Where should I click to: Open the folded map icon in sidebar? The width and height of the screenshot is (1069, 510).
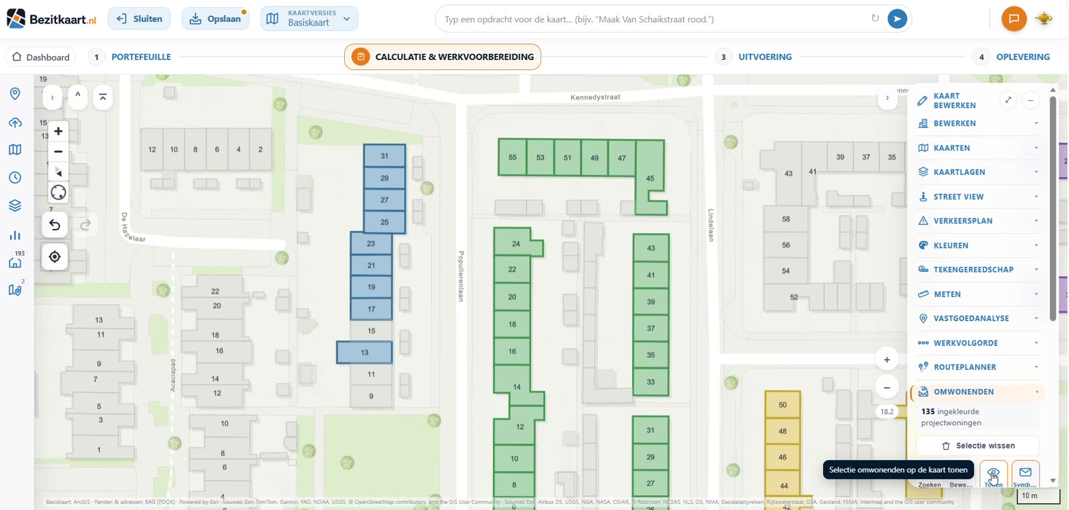point(15,150)
